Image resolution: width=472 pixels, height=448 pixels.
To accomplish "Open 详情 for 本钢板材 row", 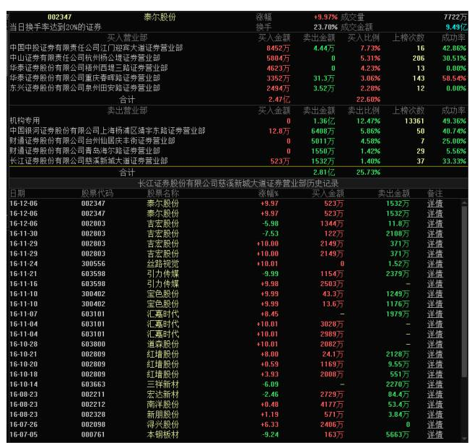I will [x=434, y=435].
